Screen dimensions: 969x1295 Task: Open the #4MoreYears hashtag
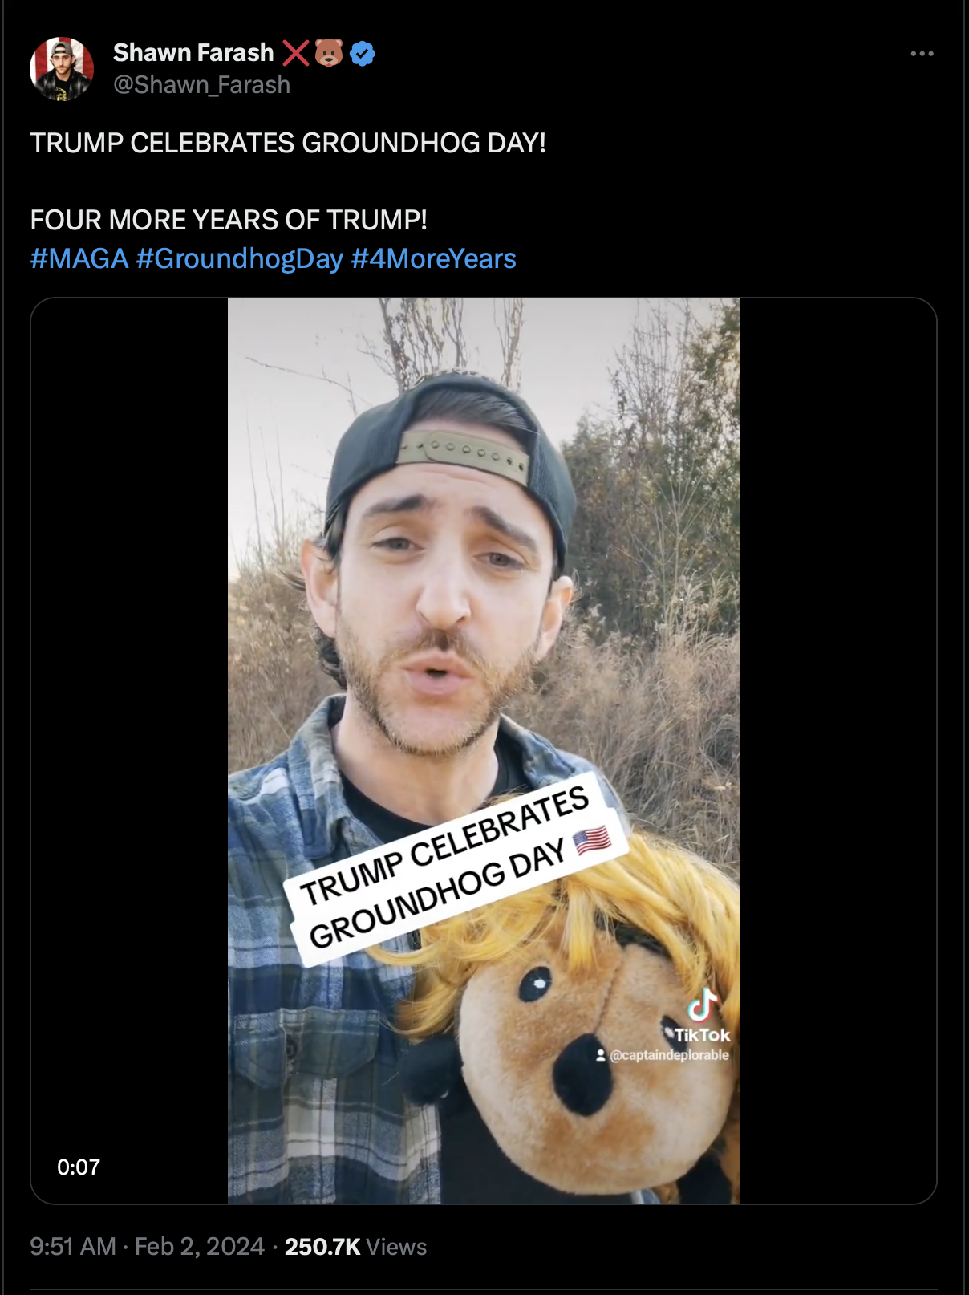tap(433, 258)
